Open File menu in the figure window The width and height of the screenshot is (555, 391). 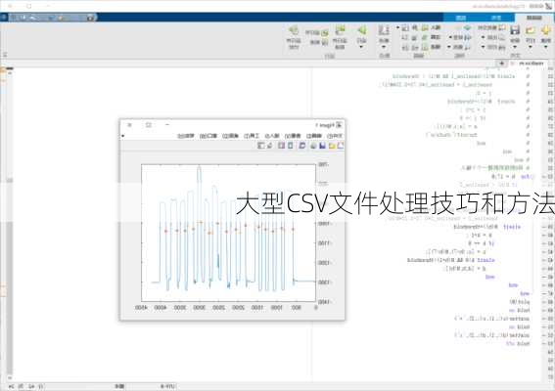coord(335,136)
